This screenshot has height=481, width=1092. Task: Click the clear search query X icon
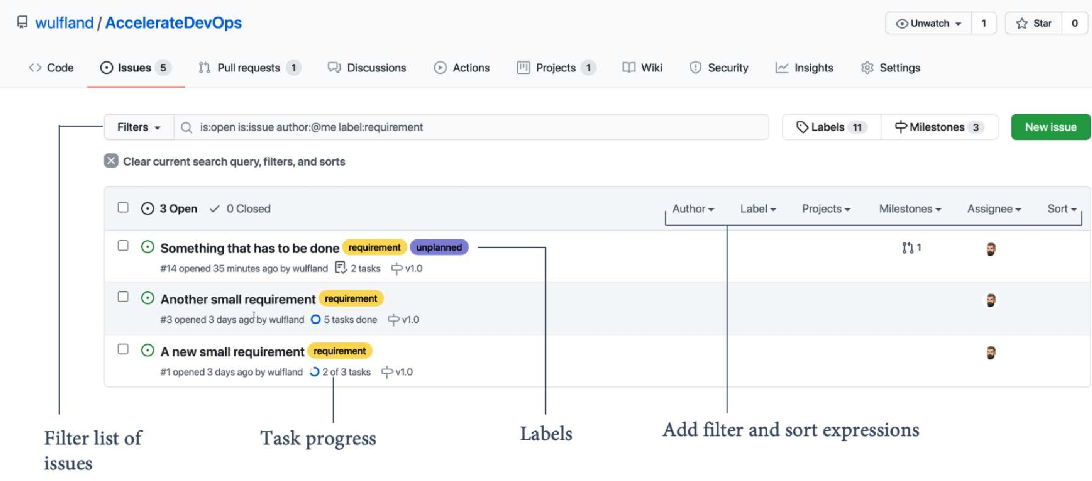111,161
